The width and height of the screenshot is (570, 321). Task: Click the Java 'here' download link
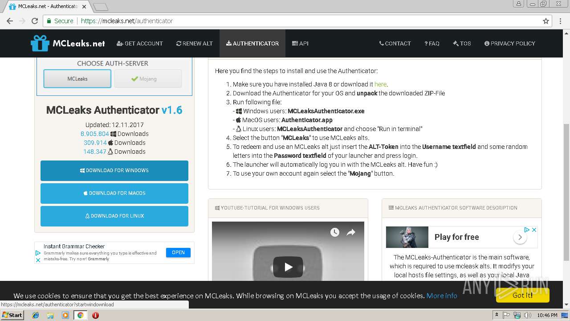[380, 84]
